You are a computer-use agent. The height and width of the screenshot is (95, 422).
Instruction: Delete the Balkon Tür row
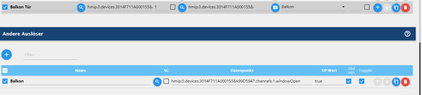point(405,8)
